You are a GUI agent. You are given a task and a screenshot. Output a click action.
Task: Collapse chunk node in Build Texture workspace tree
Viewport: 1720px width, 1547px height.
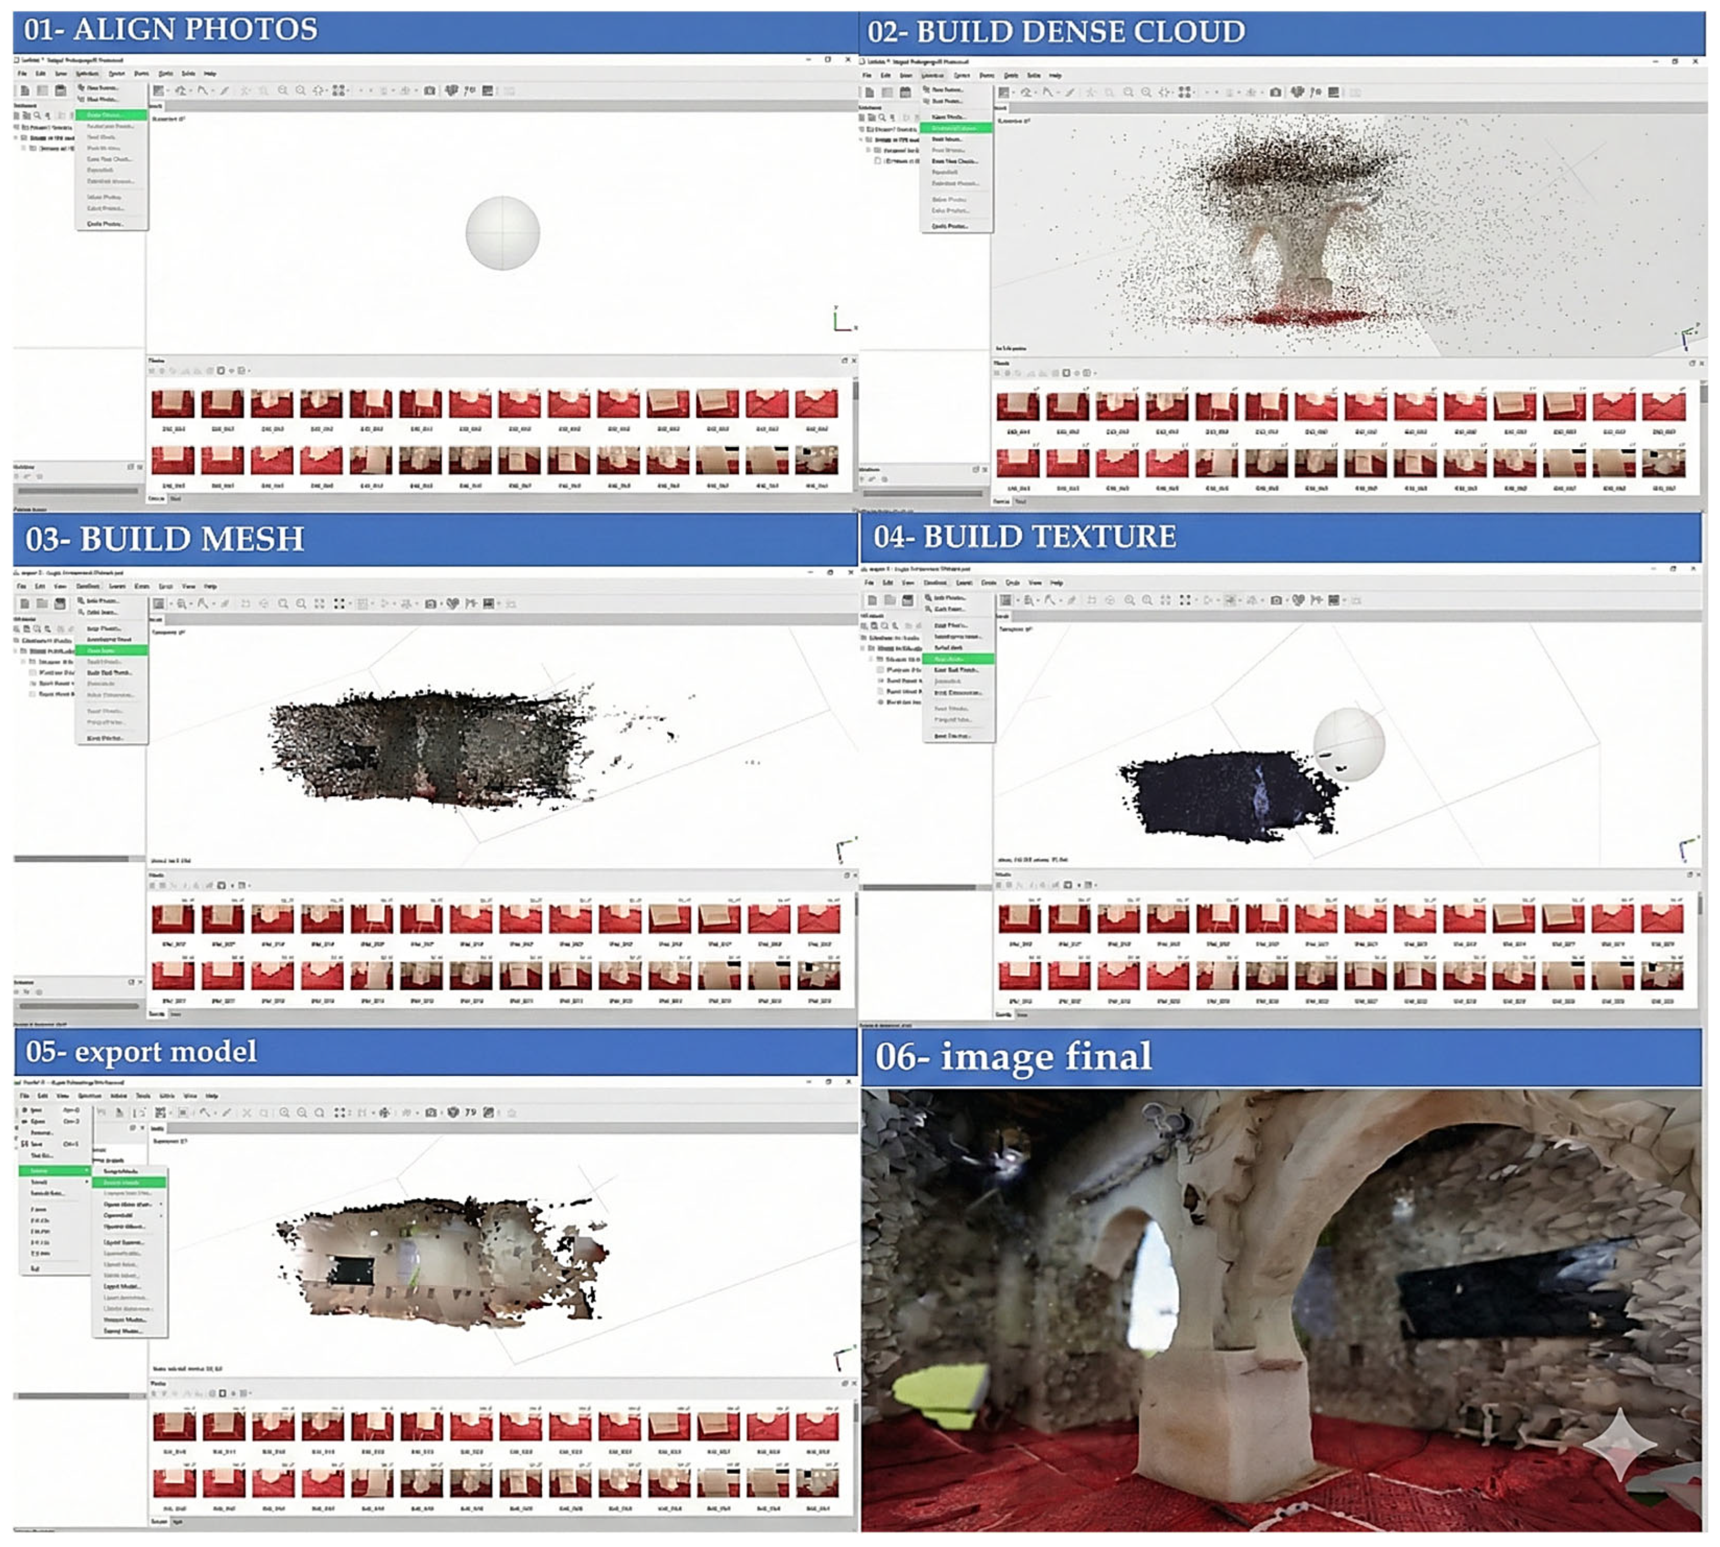pos(863,647)
